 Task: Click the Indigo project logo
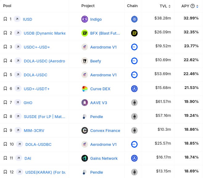click(85, 19)
